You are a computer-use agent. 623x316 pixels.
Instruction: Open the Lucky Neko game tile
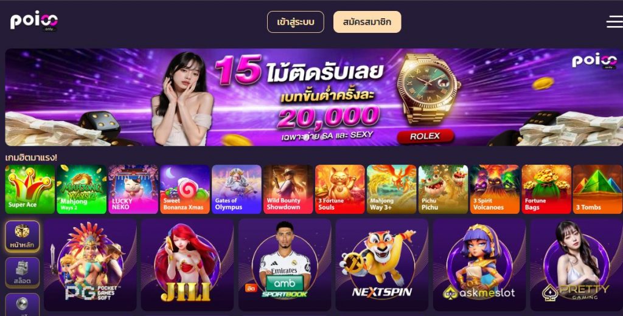133,190
